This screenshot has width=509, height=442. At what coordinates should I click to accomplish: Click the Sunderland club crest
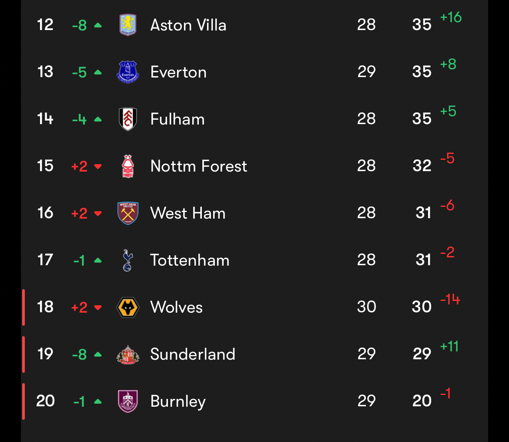coord(128,354)
